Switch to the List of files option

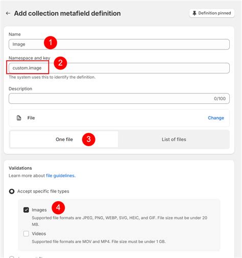[x=174, y=139]
